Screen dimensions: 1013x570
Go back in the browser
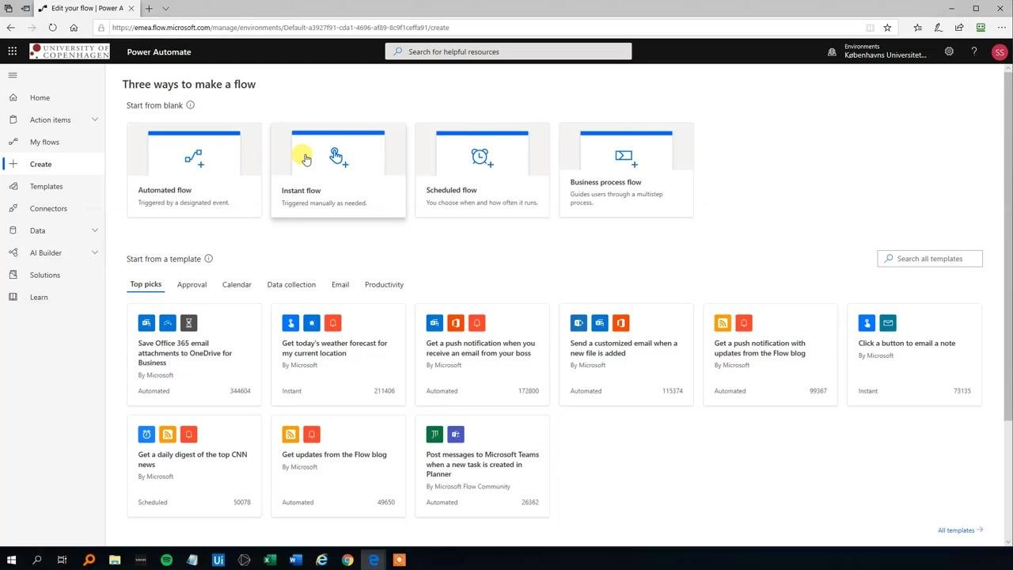pos(10,28)
